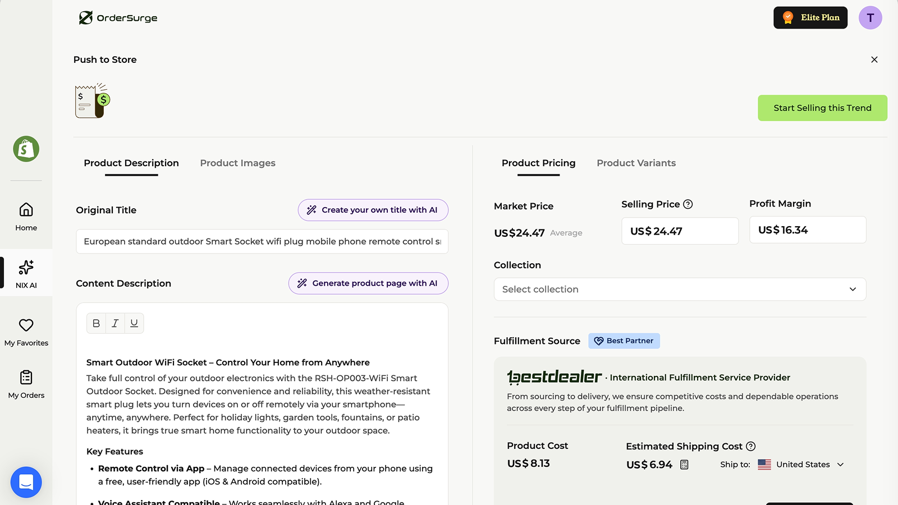Open My Favorites heart icon
898x505 pixels.
coord(26,325)
